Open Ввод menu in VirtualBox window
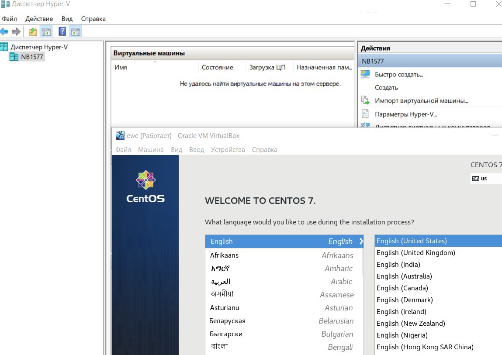Image resolution: width=502 pixels, height=355 pixels. click(197, 149)
